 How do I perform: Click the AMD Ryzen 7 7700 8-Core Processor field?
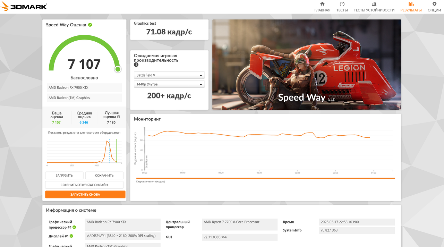pyautogui.click(x=240, y=224)
